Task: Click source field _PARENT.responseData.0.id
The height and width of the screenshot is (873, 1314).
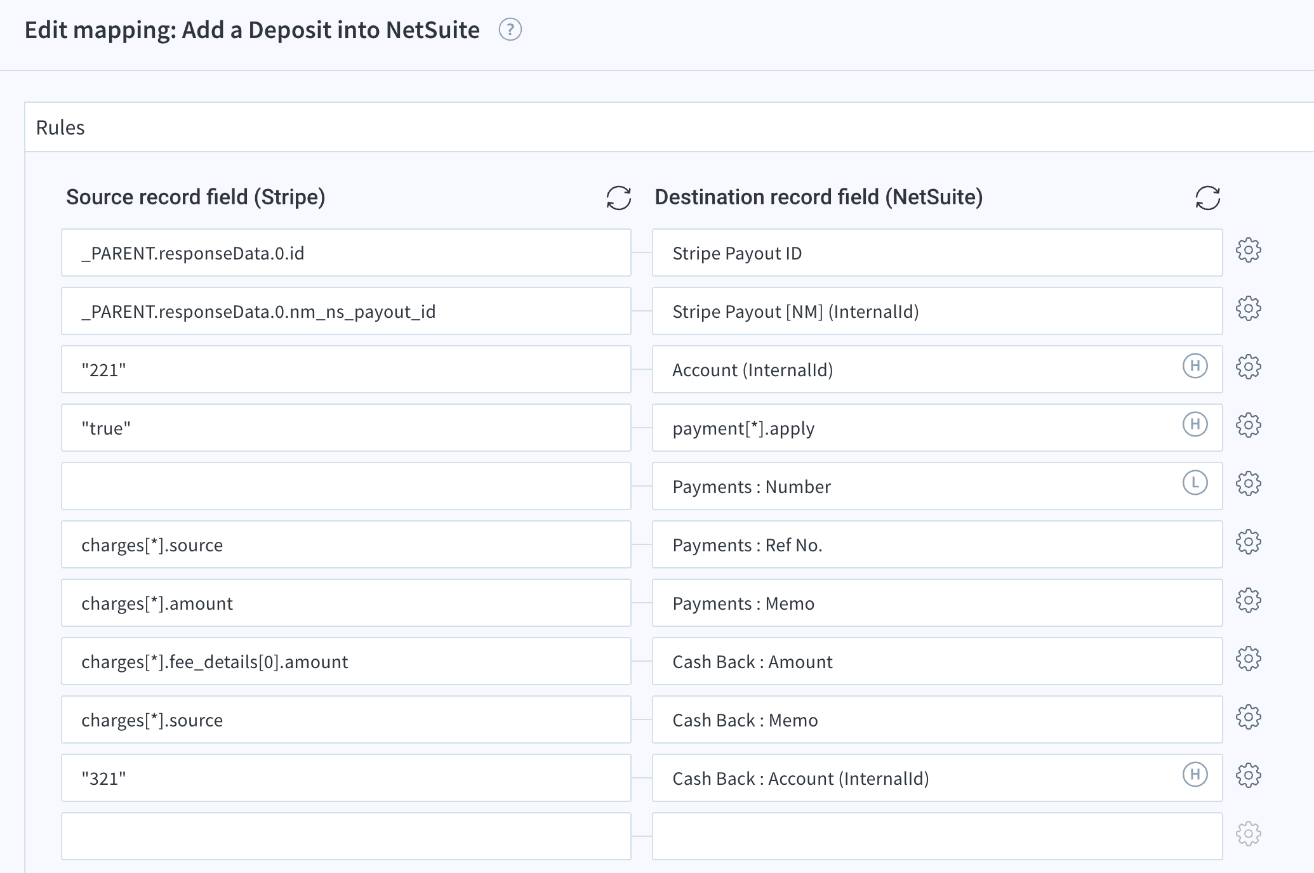Action: coord(346,253)
